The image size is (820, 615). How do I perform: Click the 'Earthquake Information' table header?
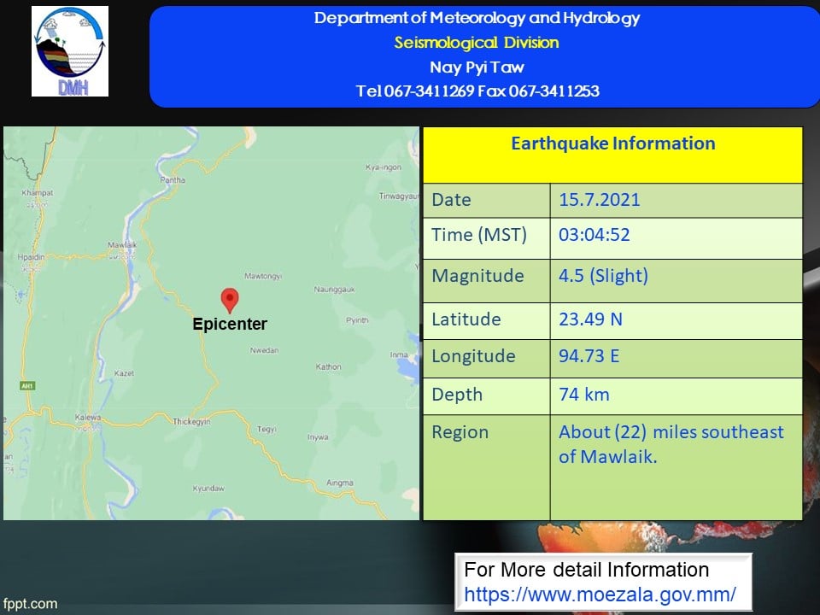pos(613,155)
